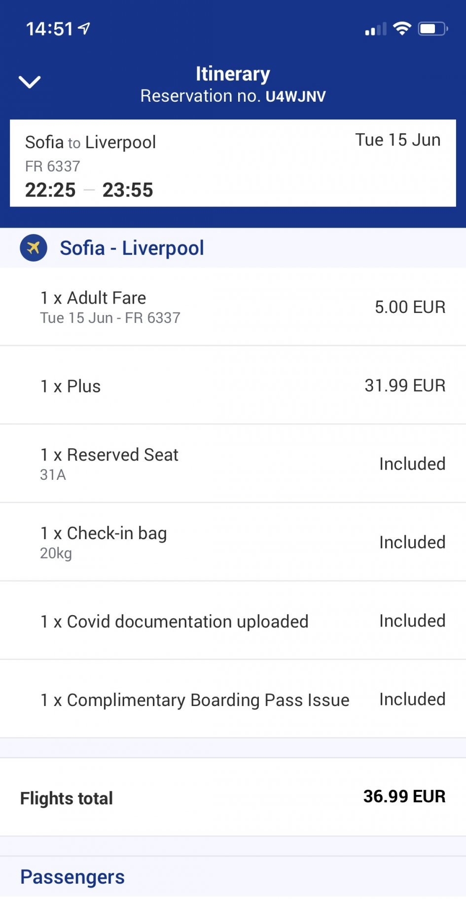
Task: Select the Sofia - Liverpool section header
Action: click(x=132, y=248)
